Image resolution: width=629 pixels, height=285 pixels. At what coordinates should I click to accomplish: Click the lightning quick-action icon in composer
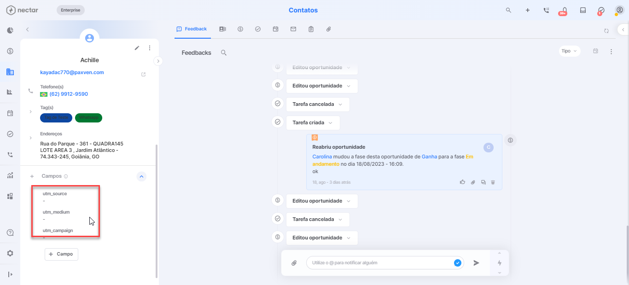[x=500, y=263]
